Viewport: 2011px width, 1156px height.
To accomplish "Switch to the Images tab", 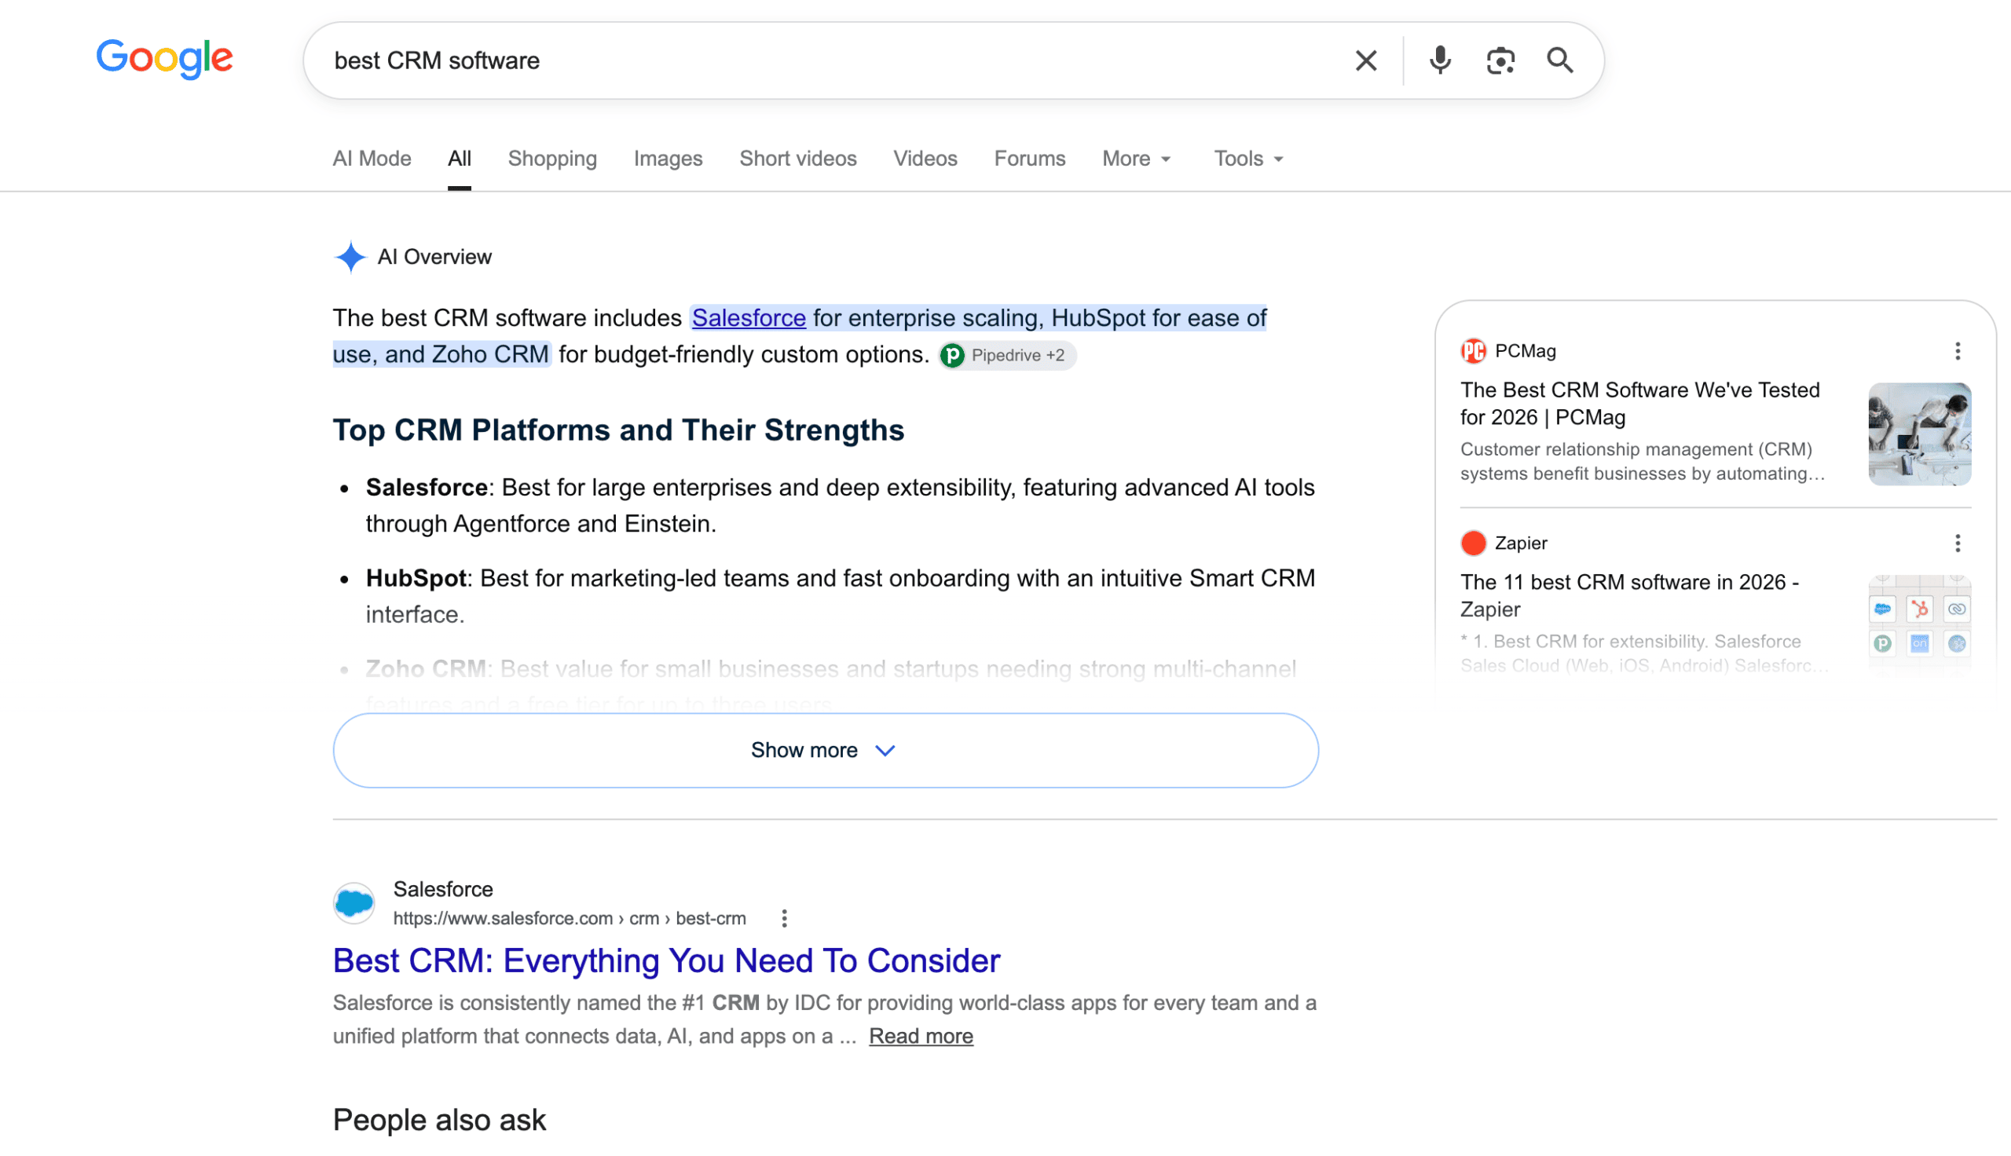I will point(668,159).
